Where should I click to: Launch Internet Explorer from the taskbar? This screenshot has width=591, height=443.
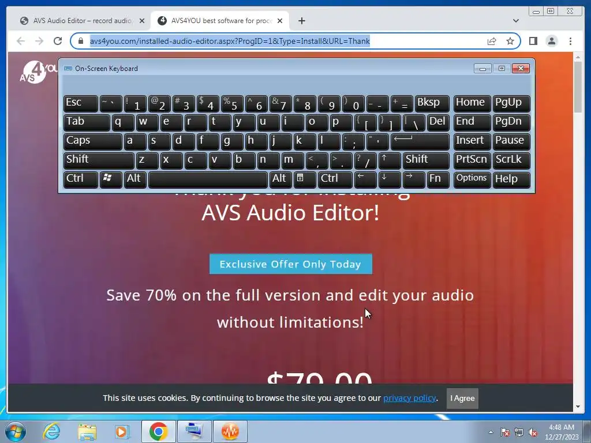coord(51,431)
